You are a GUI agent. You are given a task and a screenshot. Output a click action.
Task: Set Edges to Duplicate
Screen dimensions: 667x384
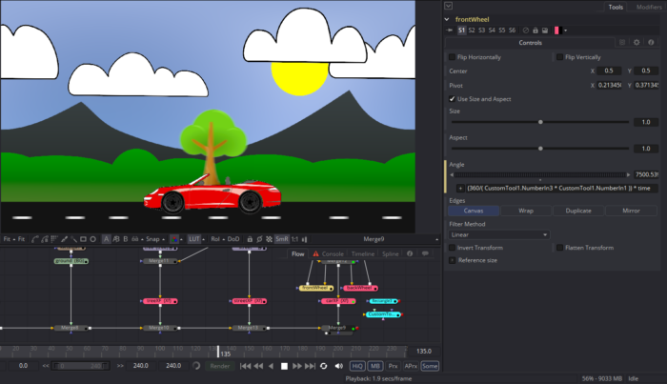(x=578, y=211)
